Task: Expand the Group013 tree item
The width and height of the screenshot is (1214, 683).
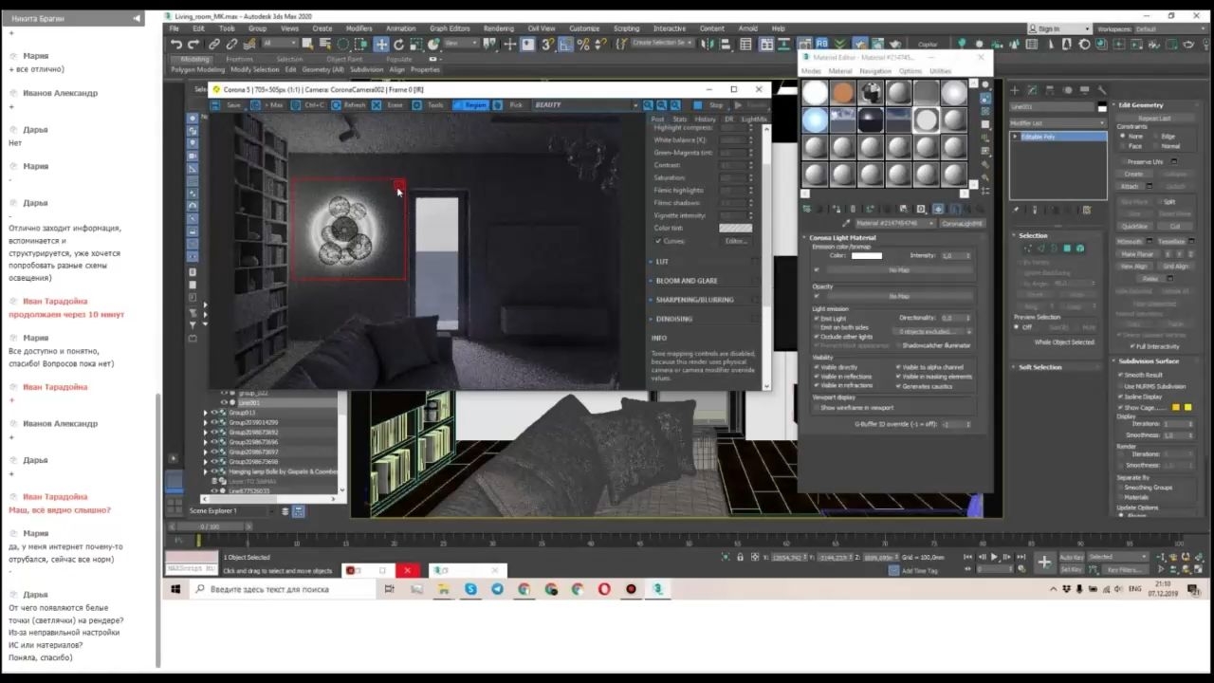Action: coord(206,414)
